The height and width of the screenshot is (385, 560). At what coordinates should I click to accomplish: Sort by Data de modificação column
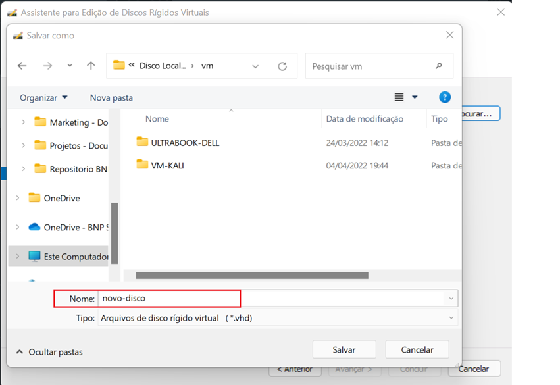(x=364, y=119)
